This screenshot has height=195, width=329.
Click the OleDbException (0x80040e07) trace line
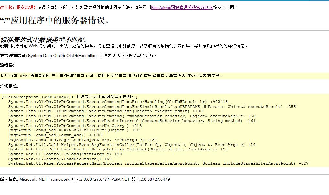[69, 97]
